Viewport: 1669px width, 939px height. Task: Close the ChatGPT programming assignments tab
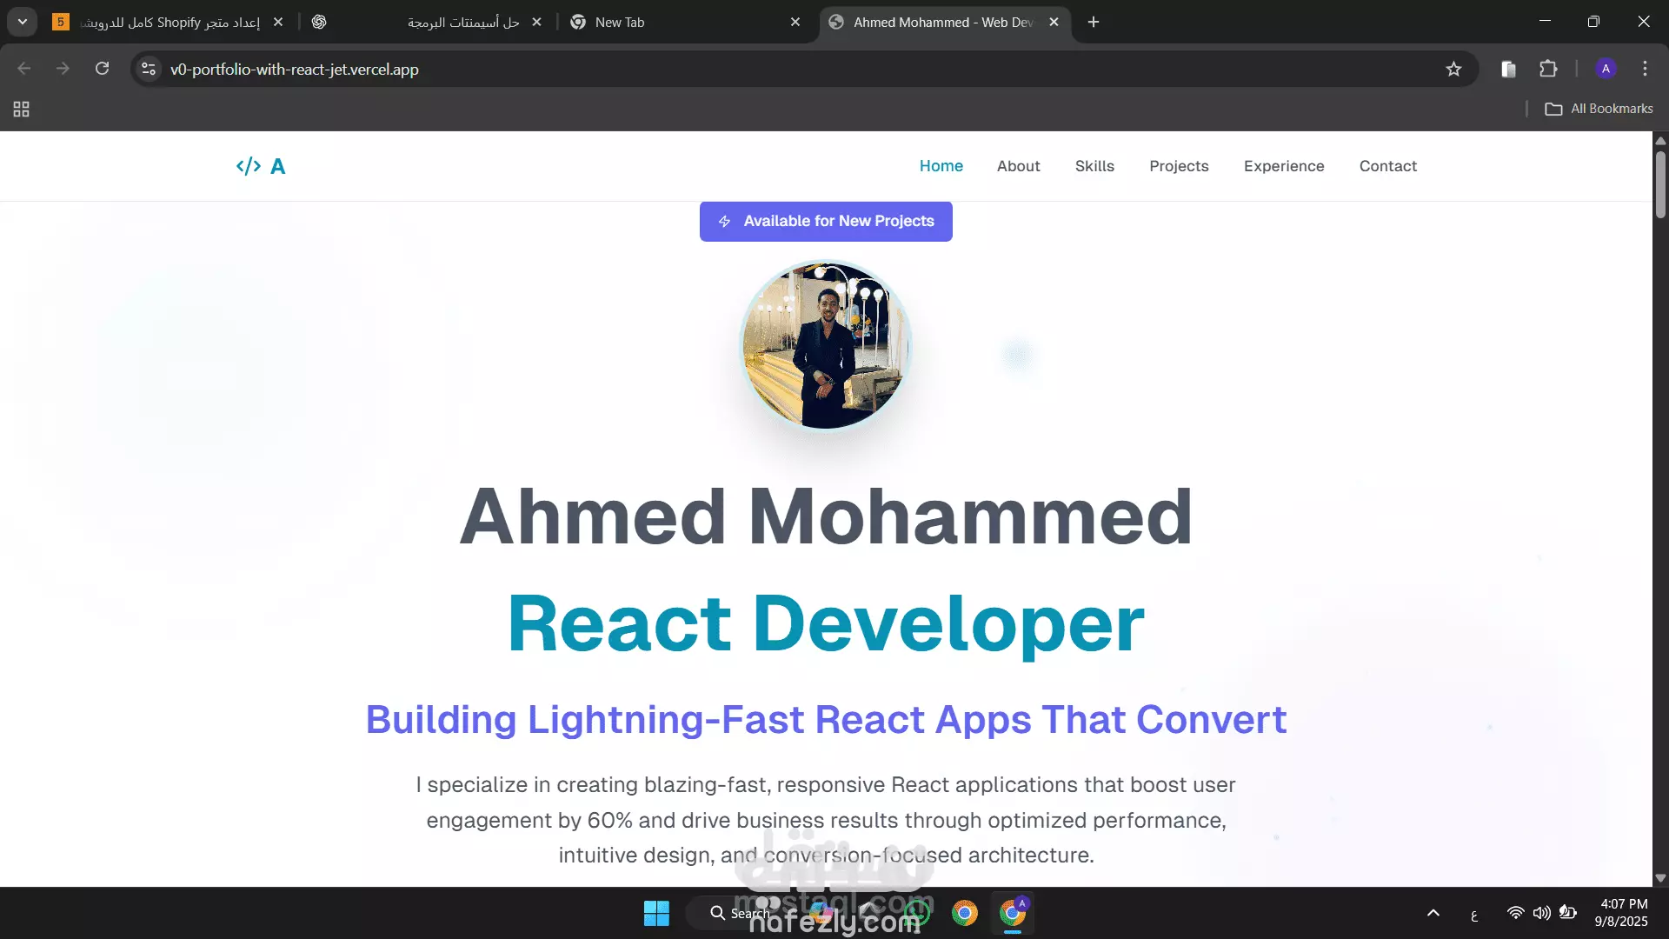[x=536, y=22]
